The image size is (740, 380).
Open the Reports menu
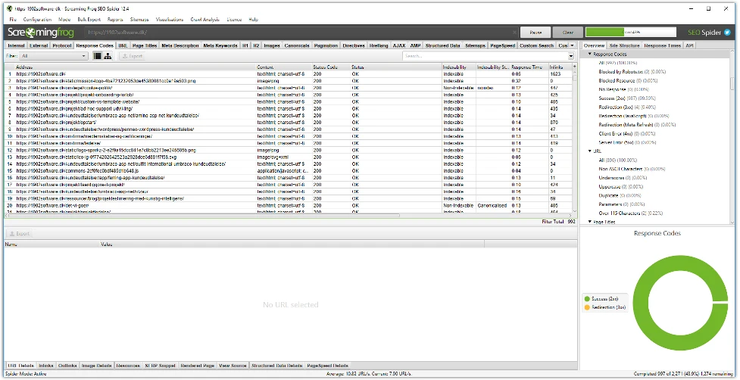(x=115, y=20)
